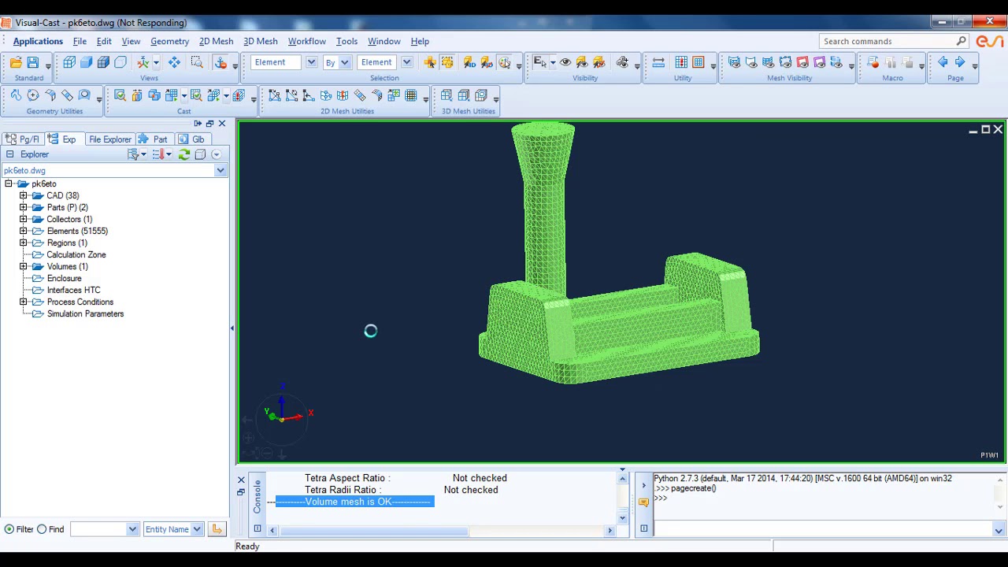The width and height of the screenshot is (1008, 567).
Task: Click the fit-all arrows view icon
Action: 174,62
